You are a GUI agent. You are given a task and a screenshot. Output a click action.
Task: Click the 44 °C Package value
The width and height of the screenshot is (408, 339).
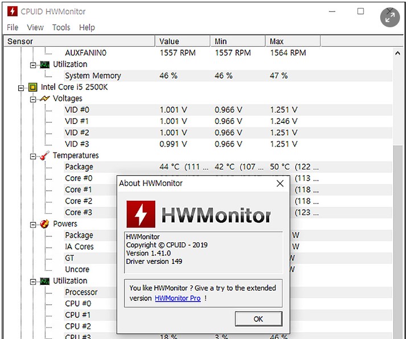(184, 167)
